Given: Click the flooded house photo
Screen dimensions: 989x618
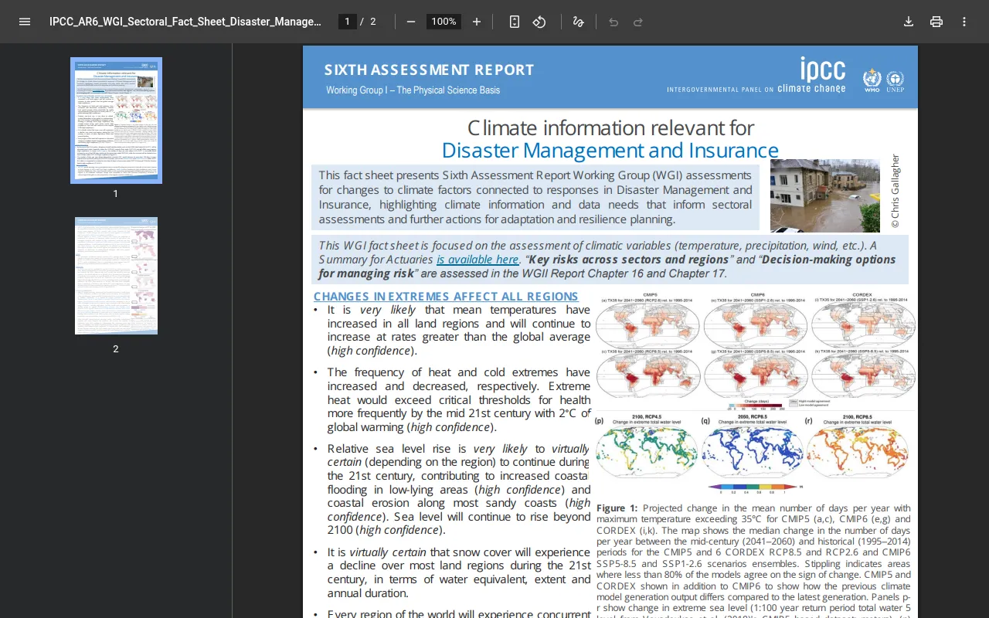Looking at the screenshot, I should click(825, 195).
